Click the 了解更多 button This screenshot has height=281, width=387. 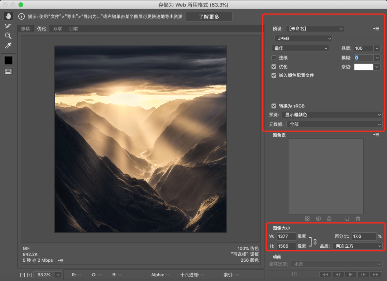click(x=209, y=17)
